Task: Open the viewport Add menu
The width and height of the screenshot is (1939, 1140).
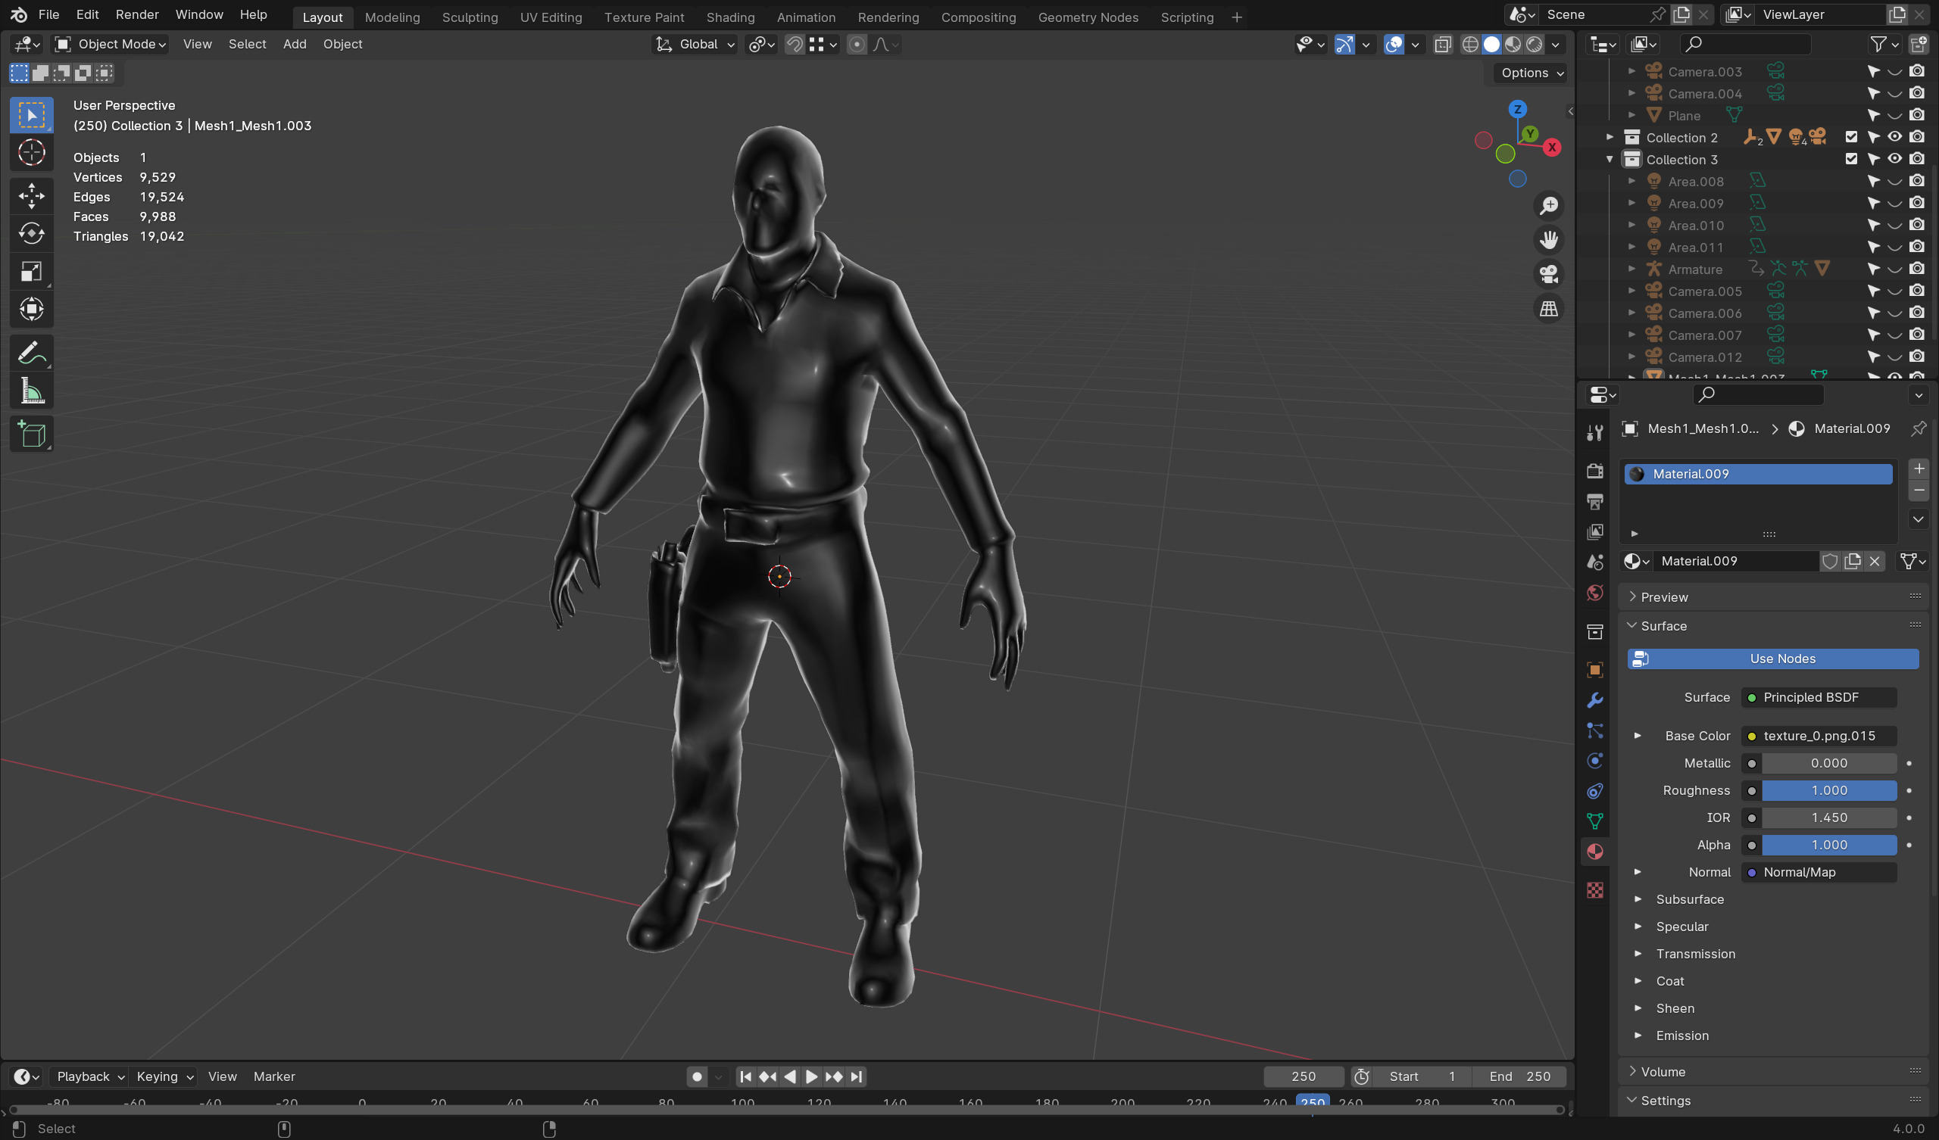Action: pos(294,45)
